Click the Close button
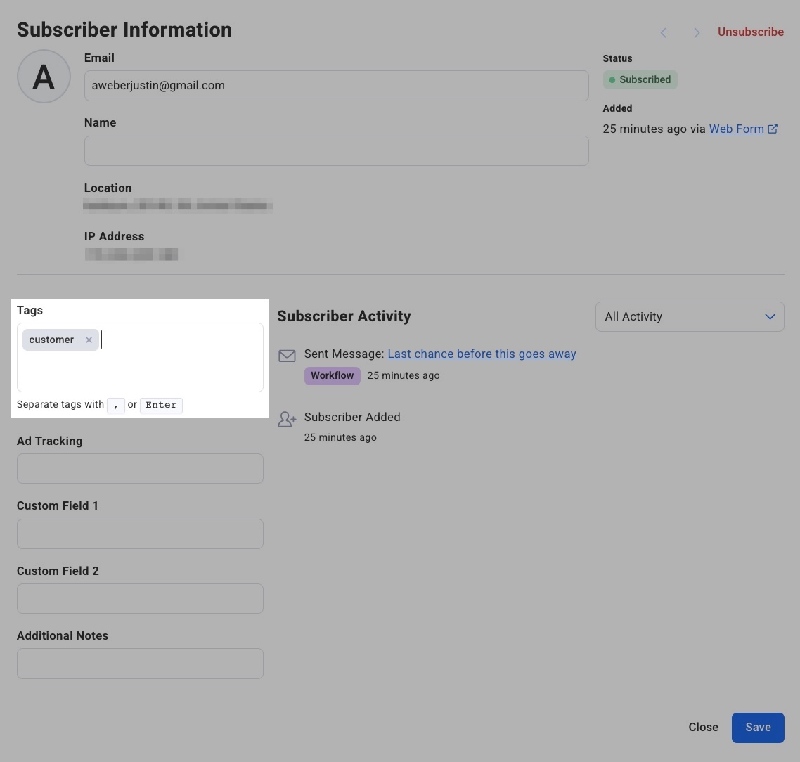 click(703, 727)
